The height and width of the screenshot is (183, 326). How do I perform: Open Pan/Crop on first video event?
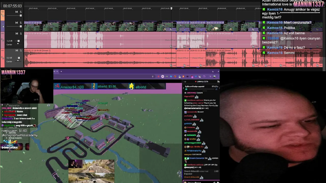pos(168,30)
